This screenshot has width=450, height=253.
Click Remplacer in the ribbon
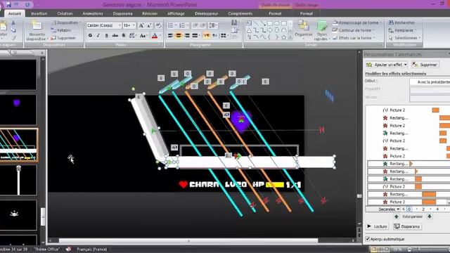[x=401, y=30]
